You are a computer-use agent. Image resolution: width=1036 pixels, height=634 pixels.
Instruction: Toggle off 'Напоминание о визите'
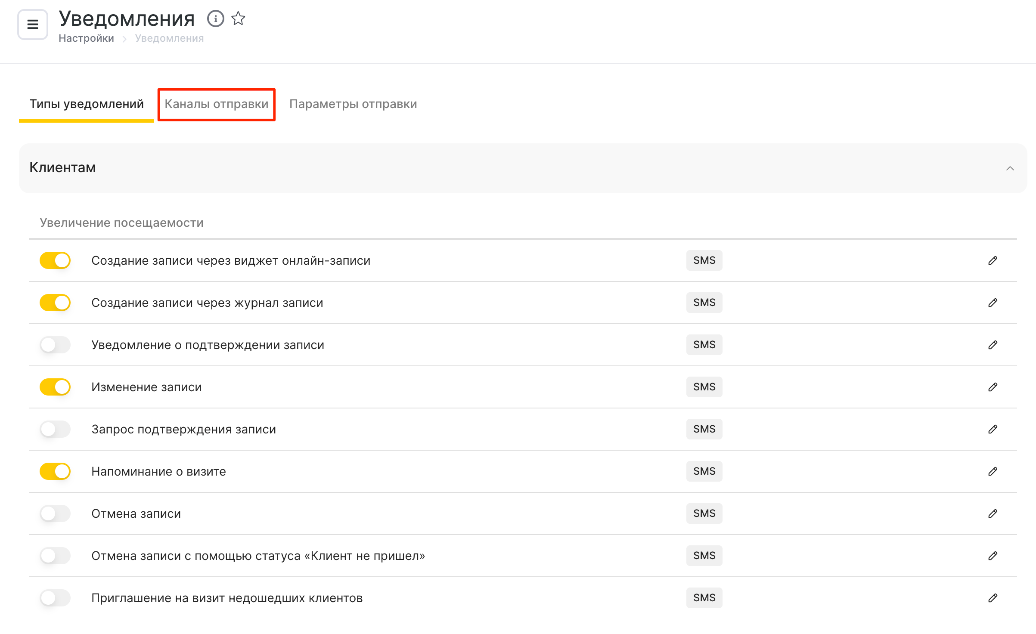click(55, 471)
